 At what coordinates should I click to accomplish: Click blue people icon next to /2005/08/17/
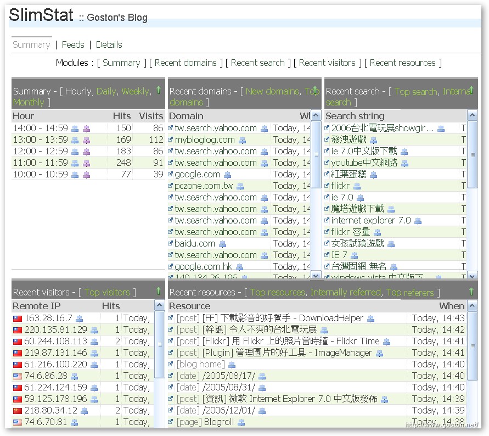pyautogui.click(x=262, y=377)
